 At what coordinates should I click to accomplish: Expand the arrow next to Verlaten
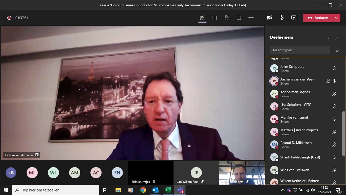tap(336, 18)
